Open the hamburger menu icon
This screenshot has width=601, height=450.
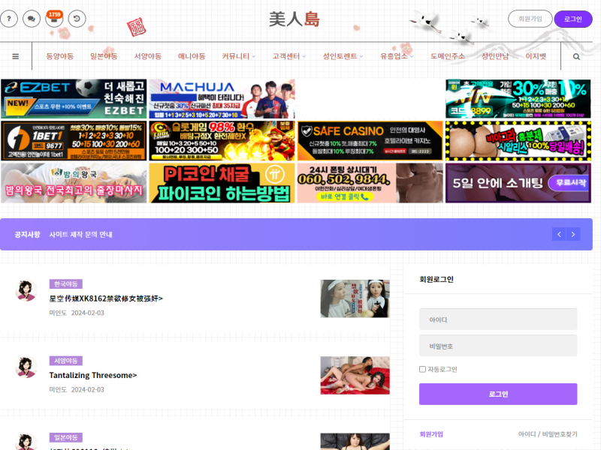(15, 56)
